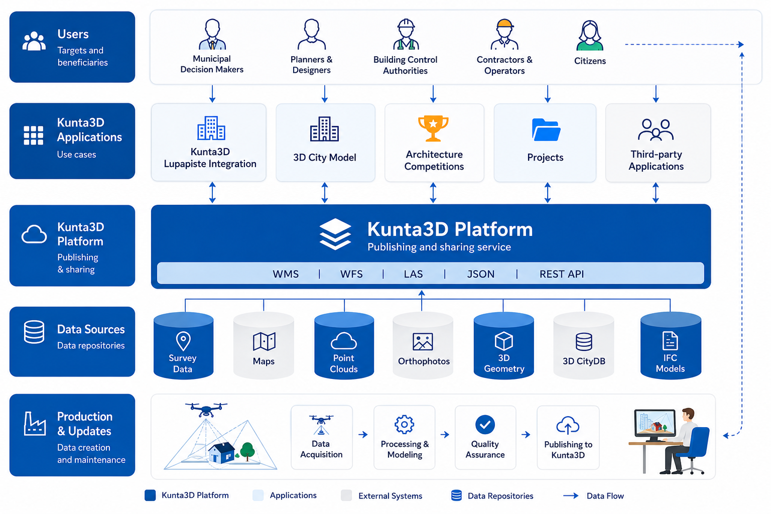Click the 3D Geometry cube icon
The image size is (771, 514).
[503, 341]
